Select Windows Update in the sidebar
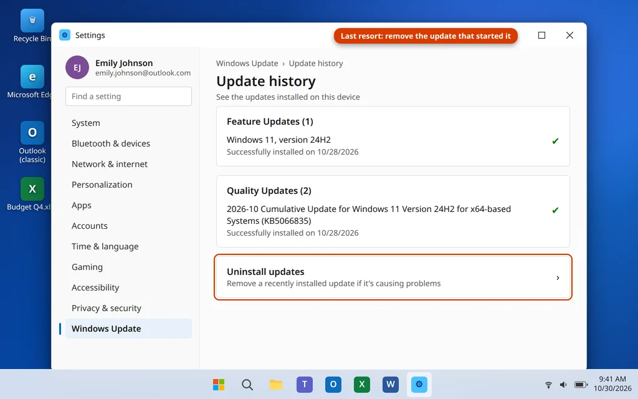Image resolution: width=638 pixels, height=399 pixels. click(128, 329)
